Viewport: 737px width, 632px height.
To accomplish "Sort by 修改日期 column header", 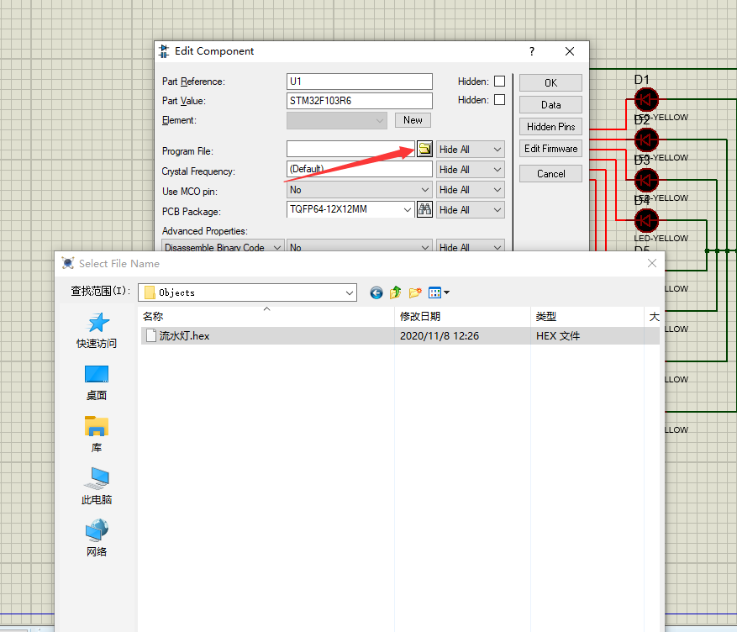I will pos(462,316).
